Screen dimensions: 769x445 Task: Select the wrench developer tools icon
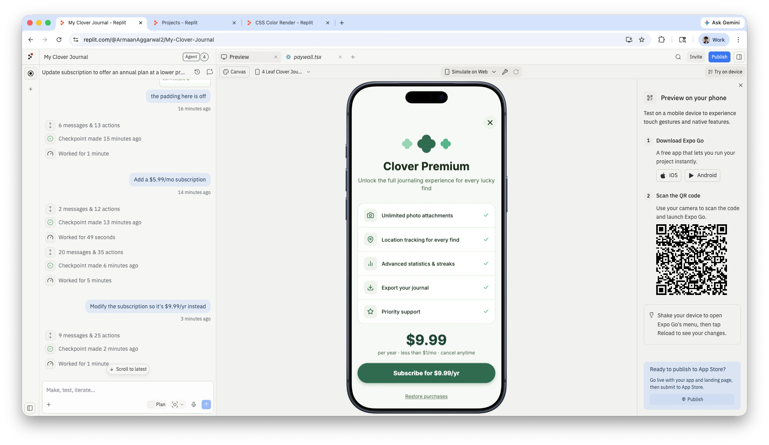(505, 71)
